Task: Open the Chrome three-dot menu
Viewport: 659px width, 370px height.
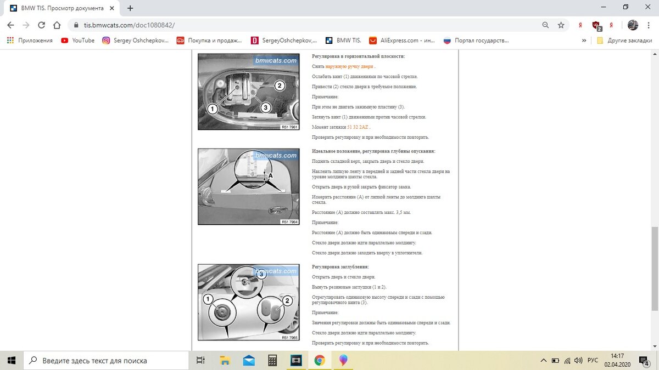Action: [649, 25]
